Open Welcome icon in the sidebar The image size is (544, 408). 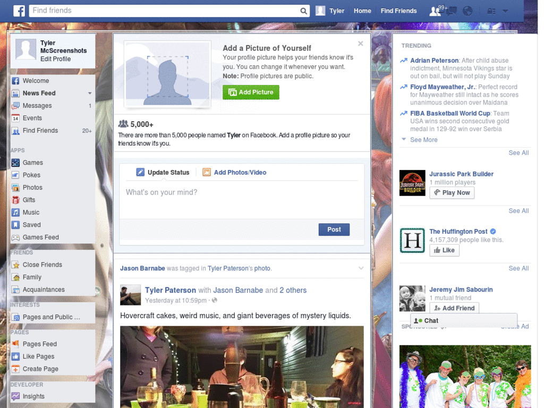point(15,81)
